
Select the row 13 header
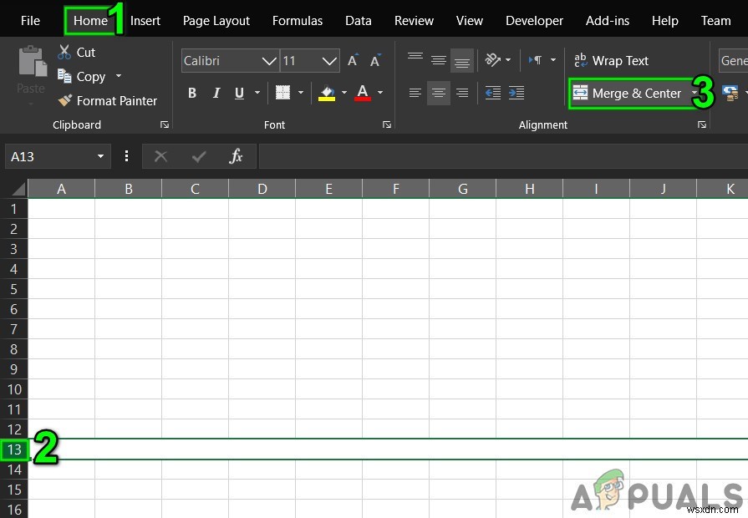14,449
